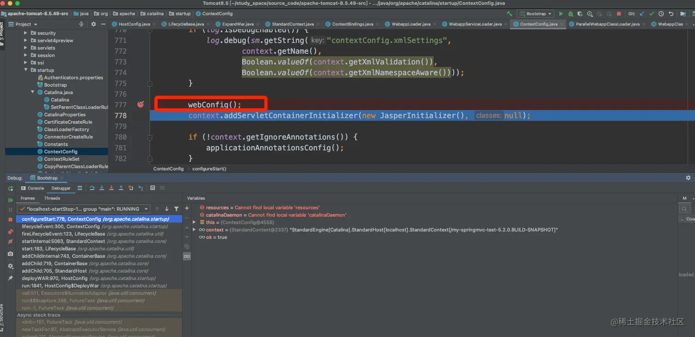The height and width of the screenshot is (337, 695).
Task: Open the Project view dropdown
Action: tap(23, 24)
